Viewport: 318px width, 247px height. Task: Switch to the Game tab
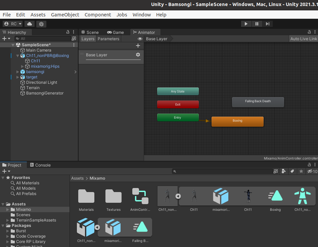point(116,33)
